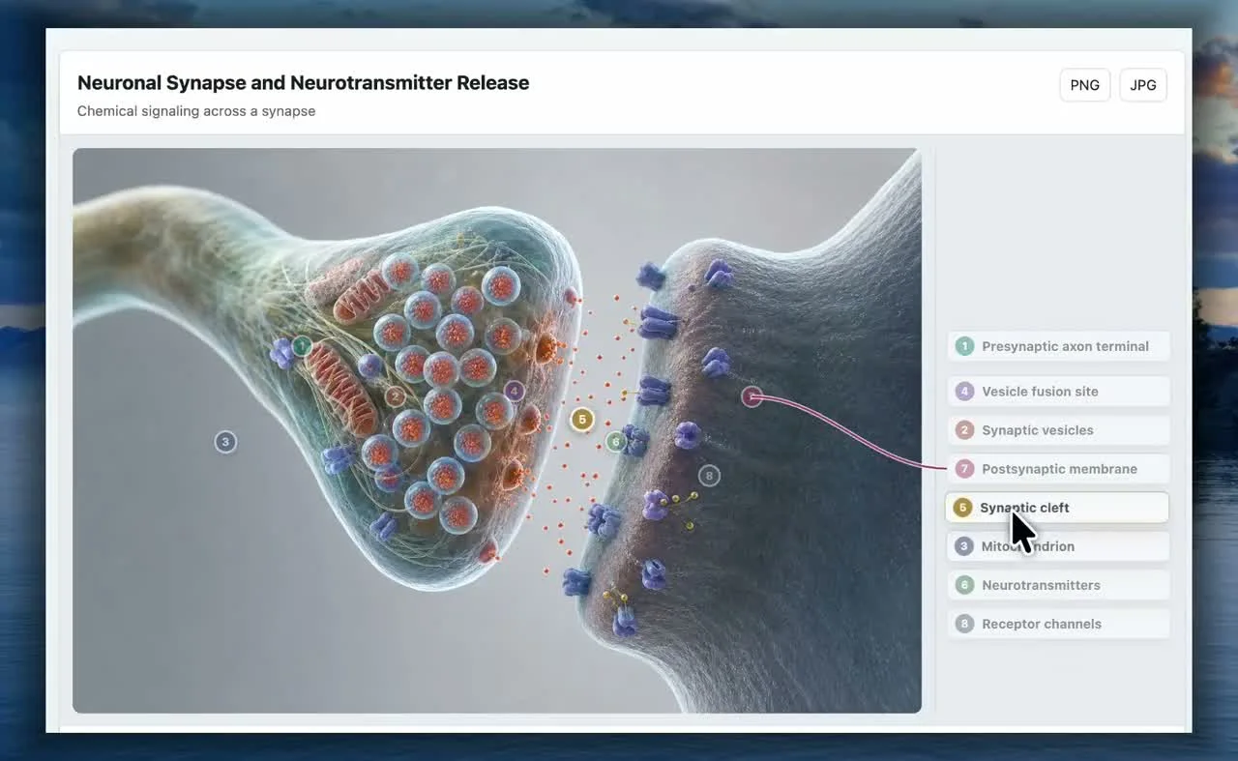Click marker 3 on the diagram
This screenshot has width=1238, height=761.
pyautogui.click(x=225, y=442)
